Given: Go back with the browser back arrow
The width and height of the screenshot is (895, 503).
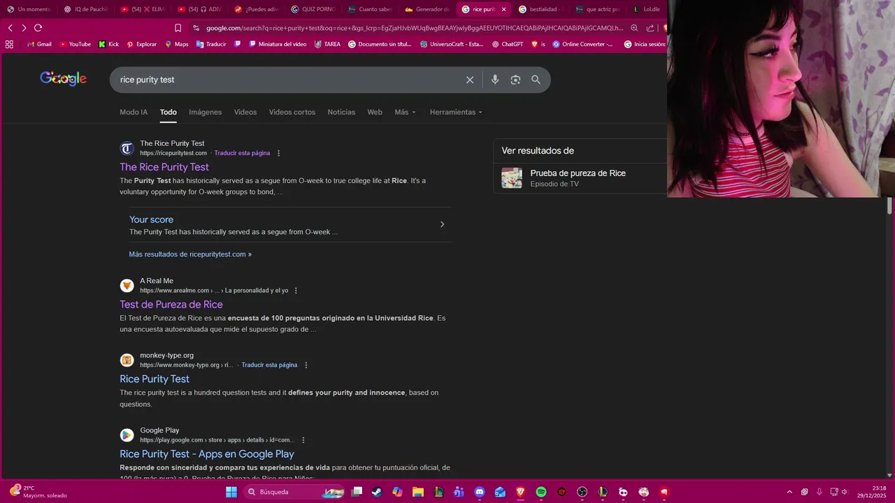Looking at the screenshot, I should click(10, 28).
